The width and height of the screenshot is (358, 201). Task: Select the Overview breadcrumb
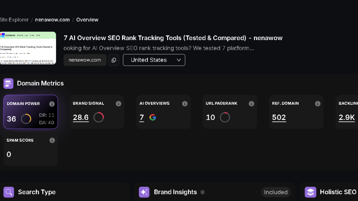coord(87,20)
